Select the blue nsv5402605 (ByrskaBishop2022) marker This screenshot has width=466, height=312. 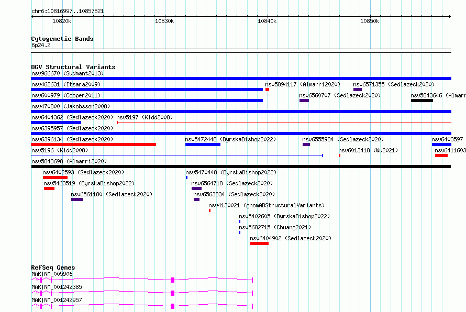[x=240, y=221]
